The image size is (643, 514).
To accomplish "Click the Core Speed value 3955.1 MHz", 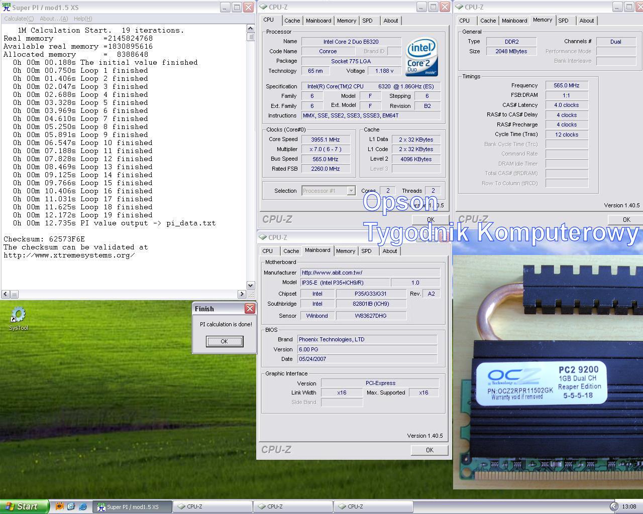I will (x=326, y=140).
